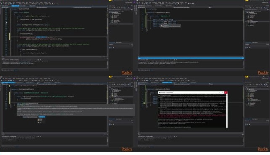This screenshot has width=270, height=155.
Task: Select the highlighted Solution Explorer row in the Startup class window
Action: pyautogui.click(x=121, y=24)
